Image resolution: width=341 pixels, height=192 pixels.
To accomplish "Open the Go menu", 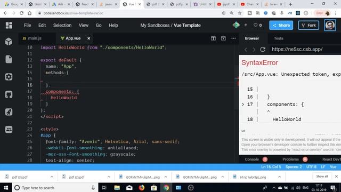I will [x=99, y=25].
